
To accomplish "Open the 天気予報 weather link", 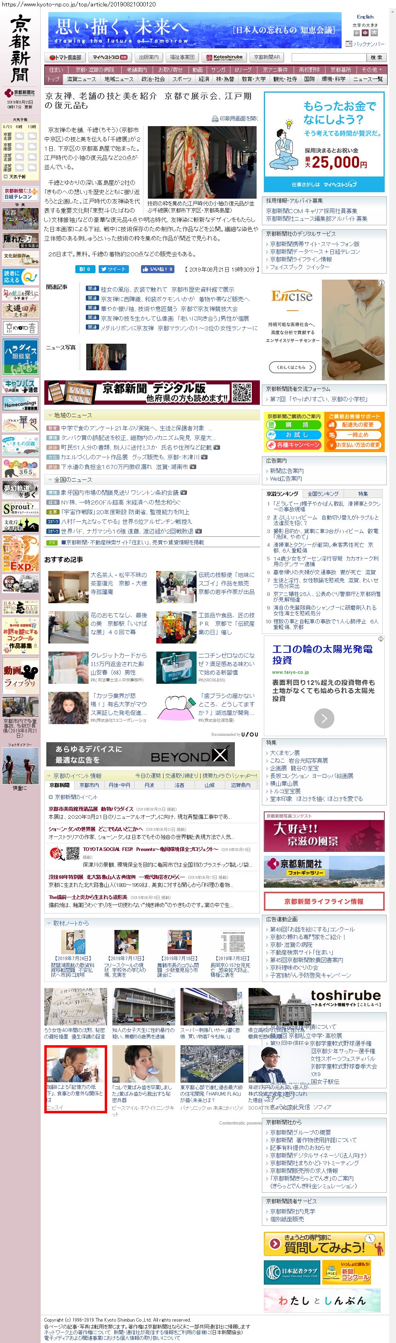I will click(17, 176).
